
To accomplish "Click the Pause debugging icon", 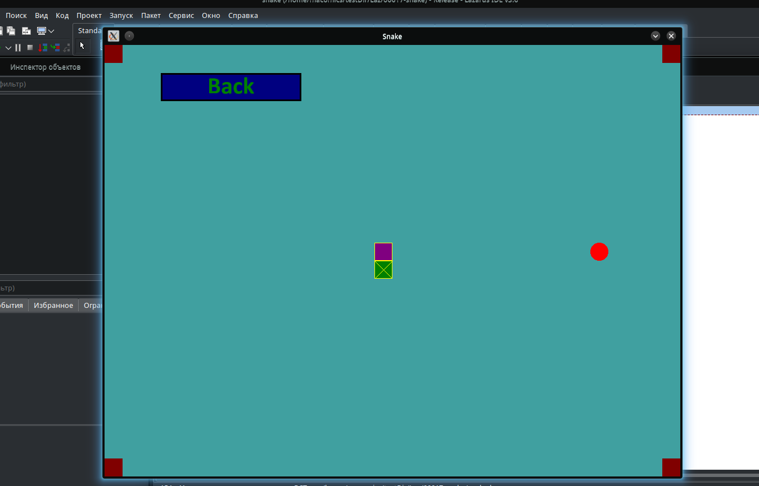I will 18,48.
